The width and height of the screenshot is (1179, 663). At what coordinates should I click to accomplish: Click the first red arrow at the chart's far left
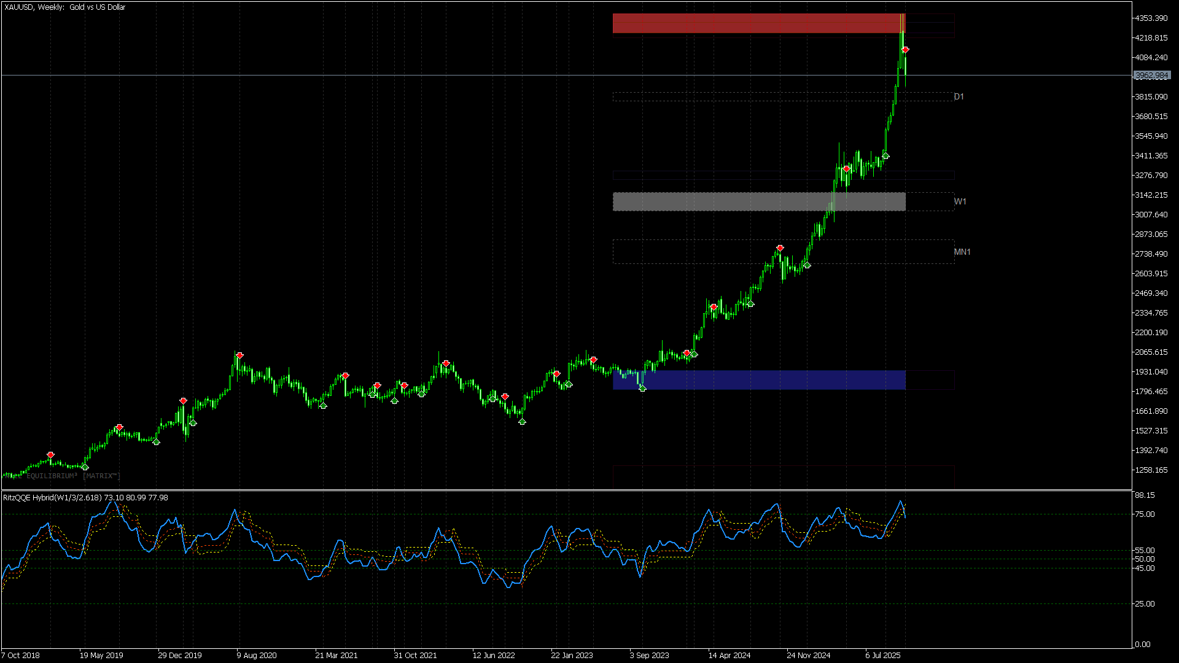point(51,455)
